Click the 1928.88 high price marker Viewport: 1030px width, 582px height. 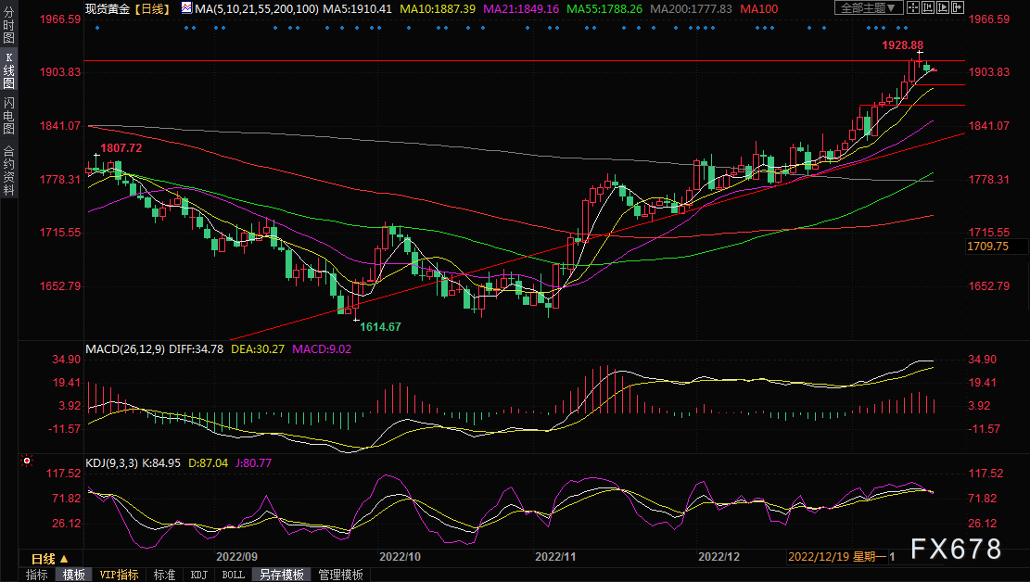pyautogui.click(x=901, y=44)
